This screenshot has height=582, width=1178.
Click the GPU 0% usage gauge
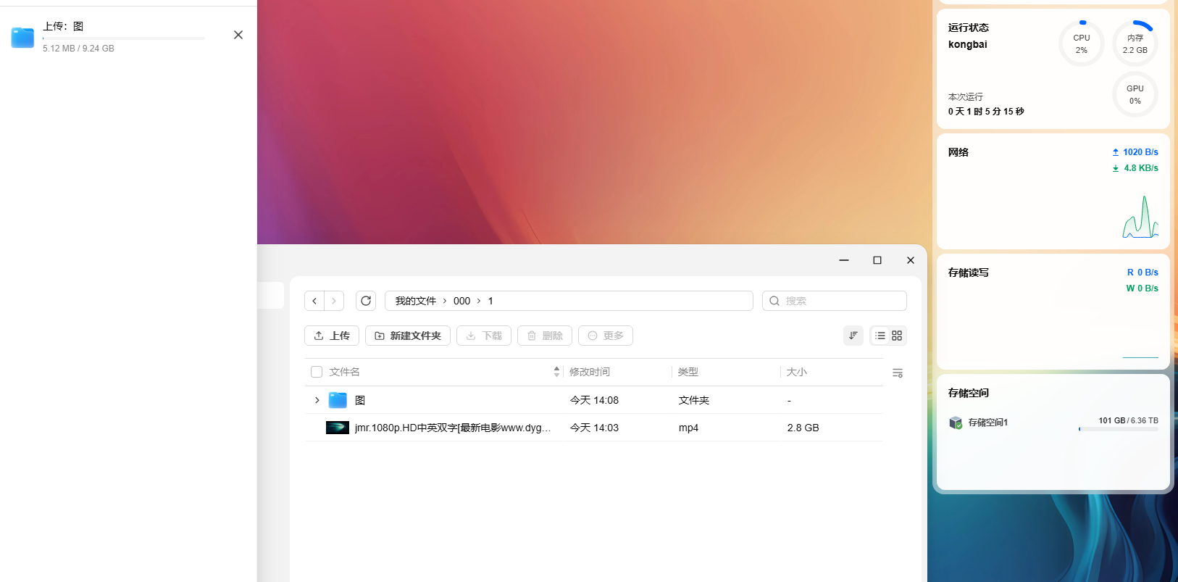[1135, 94]
